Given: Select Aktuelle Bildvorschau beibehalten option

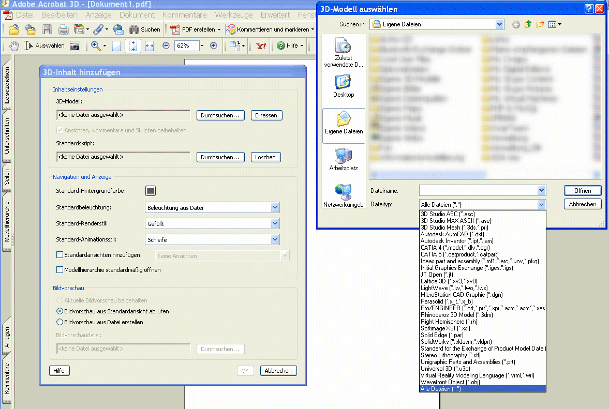Looking at the screenshot, I should click(x=60, y=300).
